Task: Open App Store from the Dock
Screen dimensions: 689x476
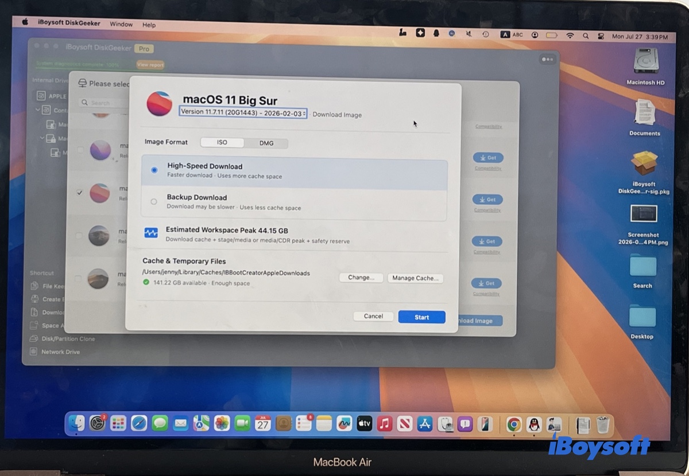Action: [x=425, y=424]
